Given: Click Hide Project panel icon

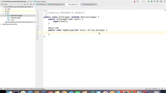Looking at the screenshot, I should tap(34, 4).
